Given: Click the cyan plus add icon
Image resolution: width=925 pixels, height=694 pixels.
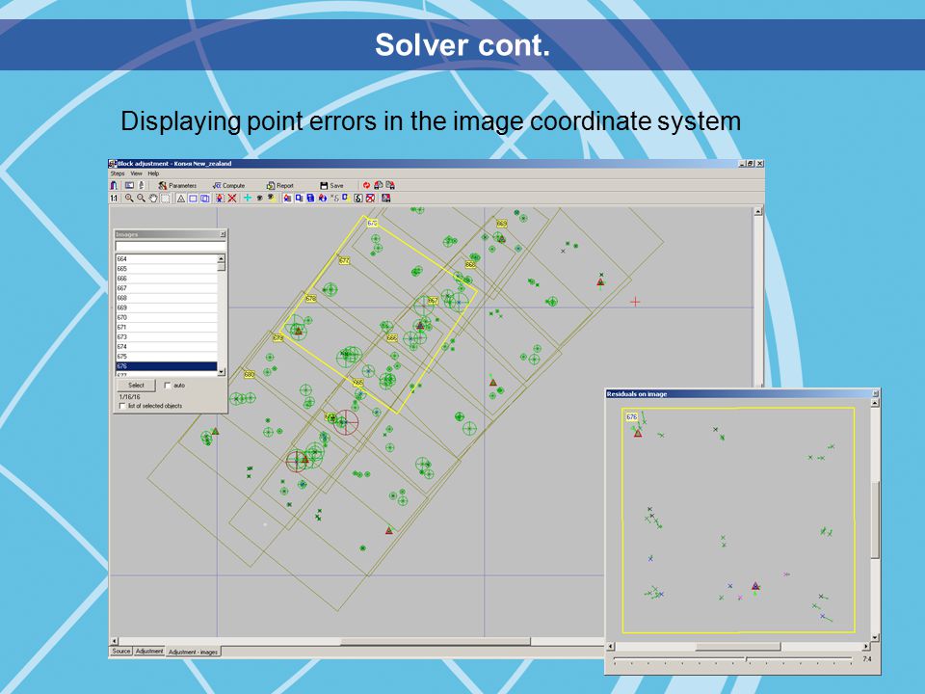Looking at the screenshot, I should [248, 199].
